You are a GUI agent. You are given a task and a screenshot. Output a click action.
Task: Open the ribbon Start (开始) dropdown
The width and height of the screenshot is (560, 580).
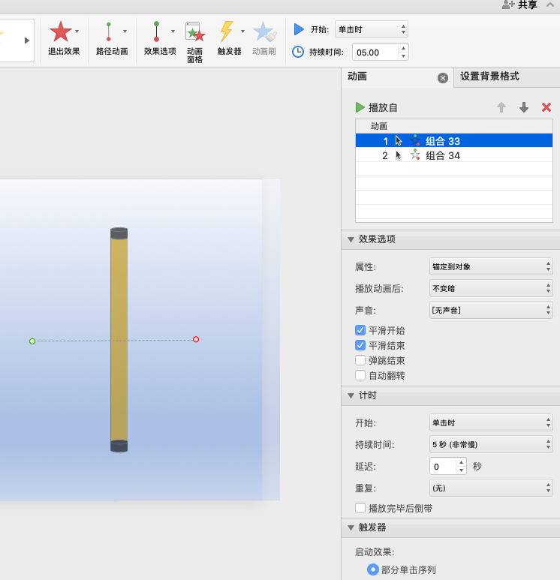click(372, 29)
